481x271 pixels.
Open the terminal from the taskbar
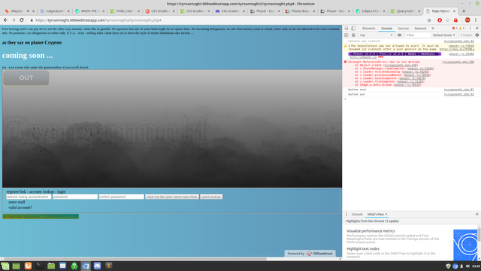(x=40, y=266)
